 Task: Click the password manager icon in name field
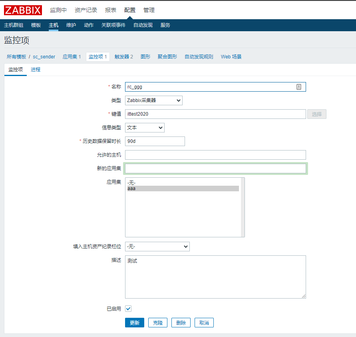299,87
